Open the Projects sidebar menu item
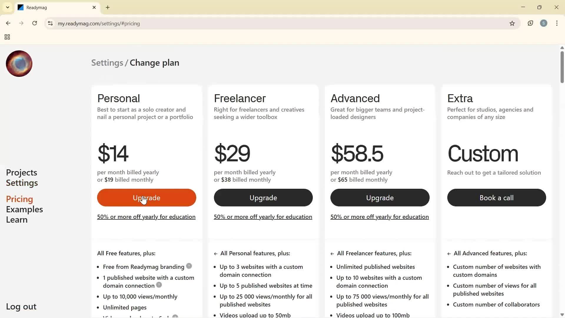This screenshot has height=318, width=565. click(x=21, y=173)
